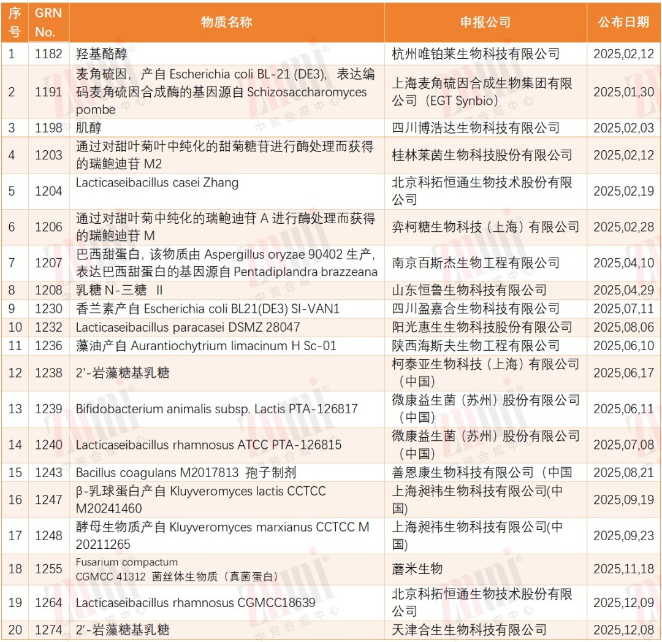Click the date 2025,08,21
The height and width of the screenshot is (642, 662).
(x=623, y=472)
